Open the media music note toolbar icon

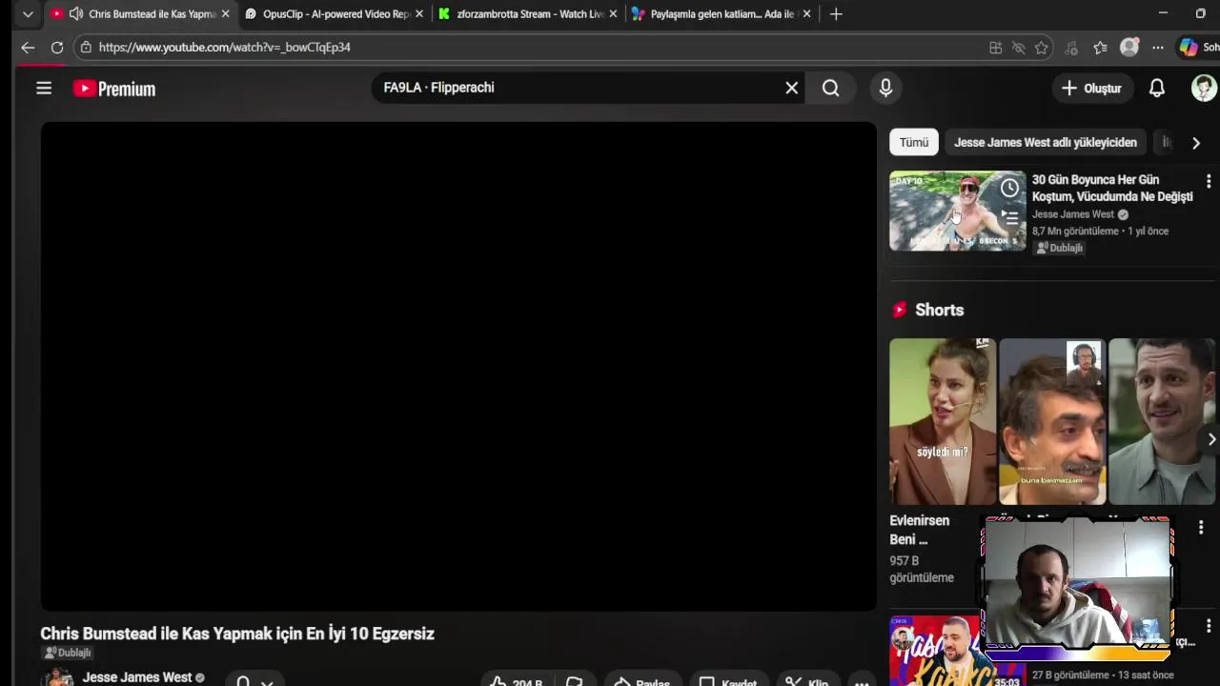coord(1071,48)
